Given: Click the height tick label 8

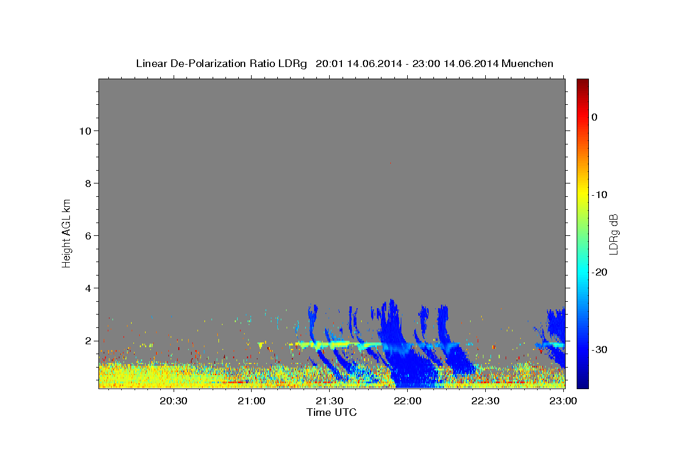Looking at the screenshot, I should [x=89, y=183].
